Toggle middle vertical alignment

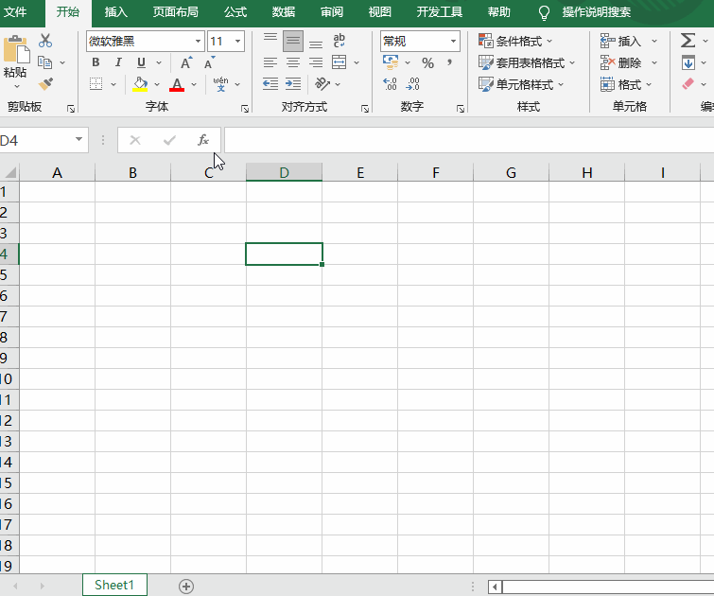click(x=293, y=42)
